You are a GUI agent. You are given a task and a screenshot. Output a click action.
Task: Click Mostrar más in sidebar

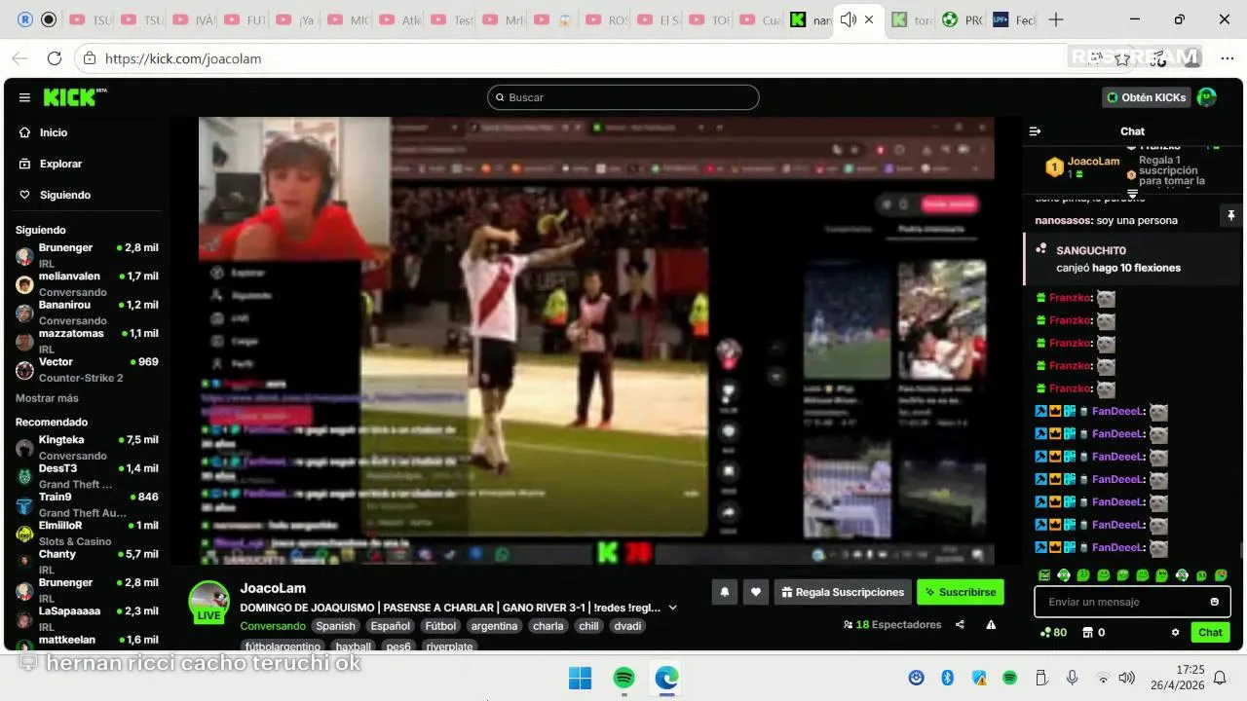47,398
